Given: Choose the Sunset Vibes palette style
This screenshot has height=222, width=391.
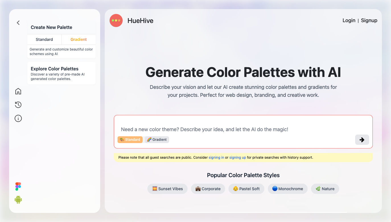Looking at the screenshot, I should coord(167,189).
